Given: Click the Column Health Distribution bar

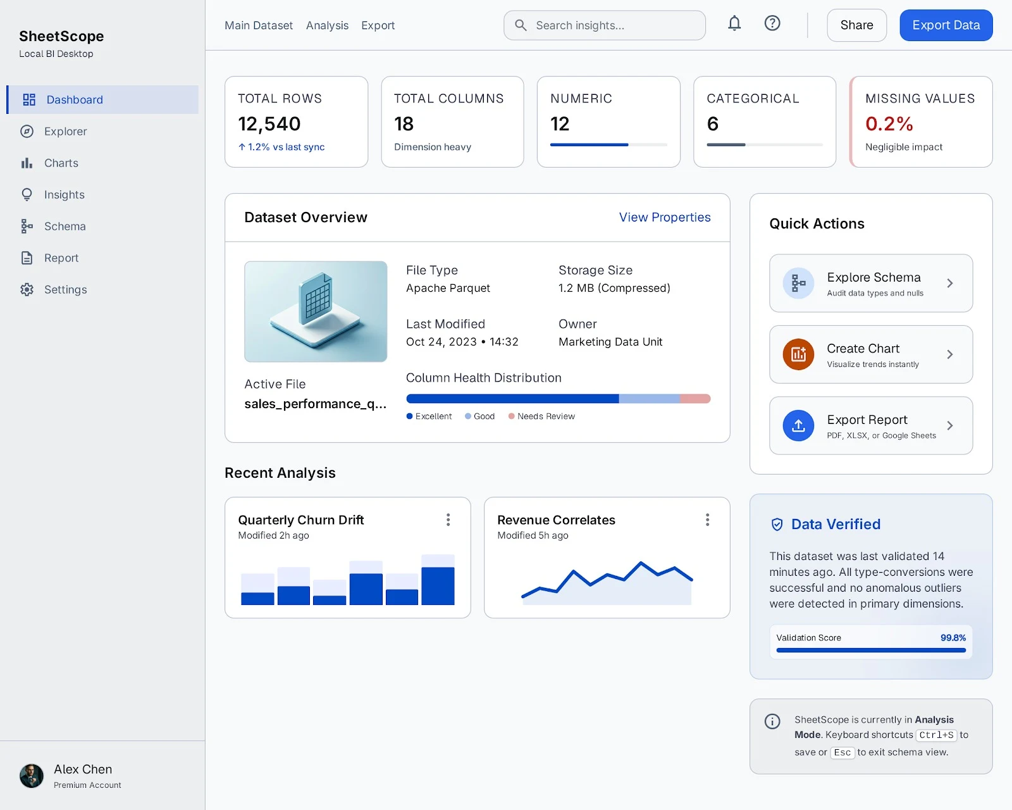Looking at the screenshot, I should tap(558, 399).
